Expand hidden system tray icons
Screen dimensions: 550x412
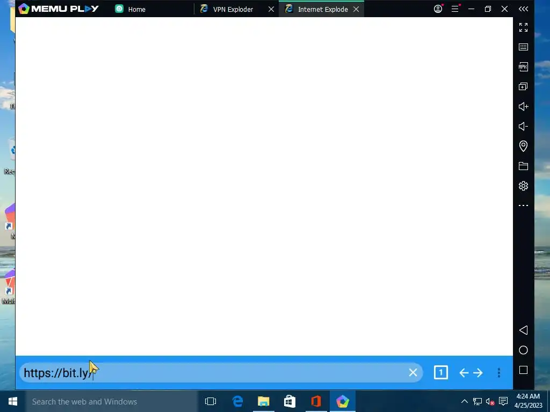coord(464,401)
